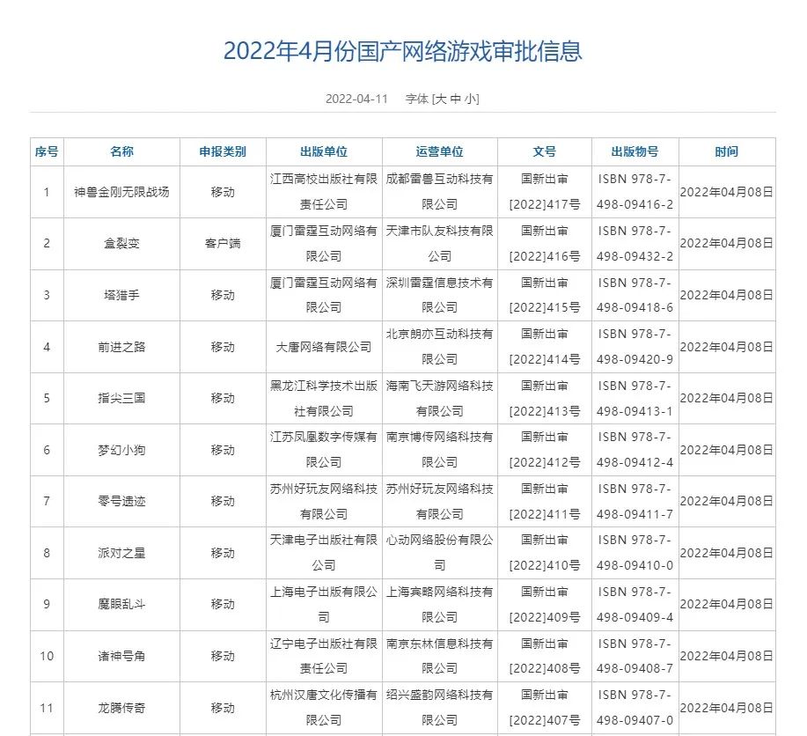Click the 客户端 category cell for 盒裂变
The width and height of the screenshot is (807, 736).
tap(223, 243)
